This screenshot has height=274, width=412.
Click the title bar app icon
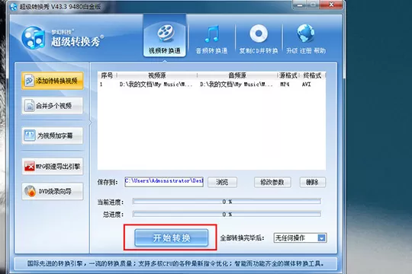(13, 6)
